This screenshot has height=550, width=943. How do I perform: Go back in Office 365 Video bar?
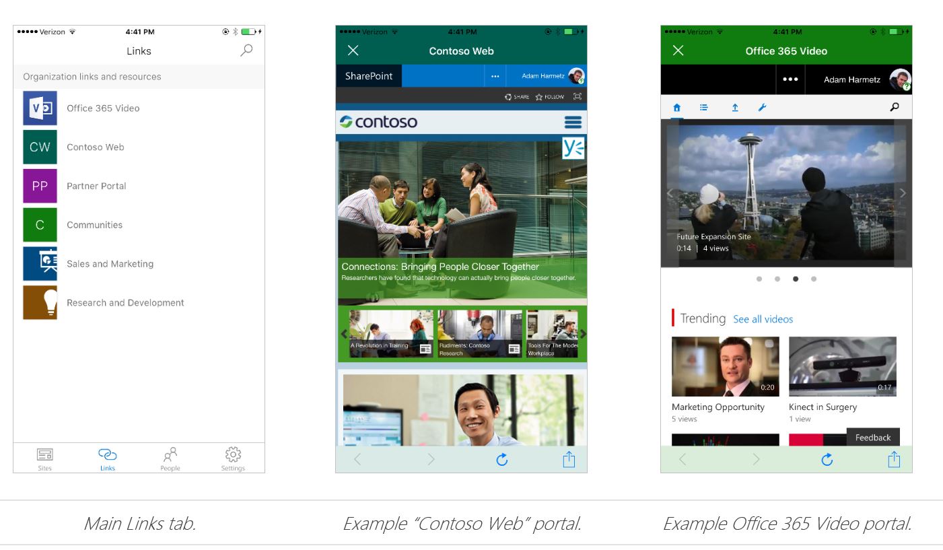point(683,460)
